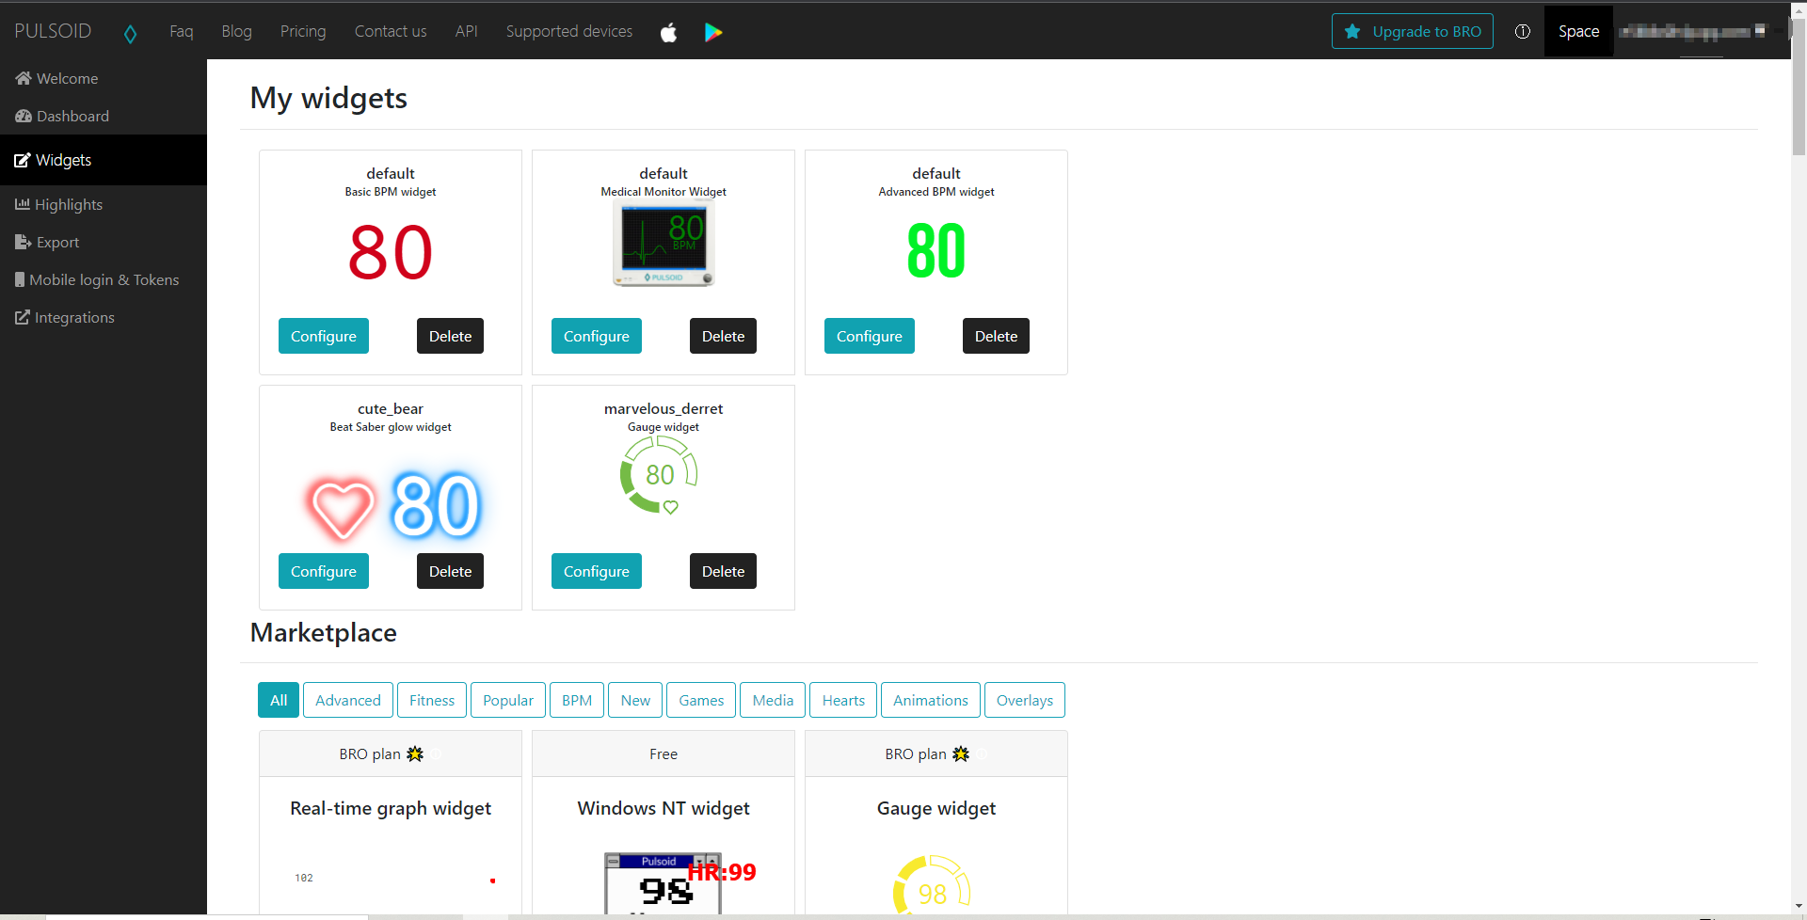Filter marketplace by Hearts
1807x920 pixels.
point(843,700)
